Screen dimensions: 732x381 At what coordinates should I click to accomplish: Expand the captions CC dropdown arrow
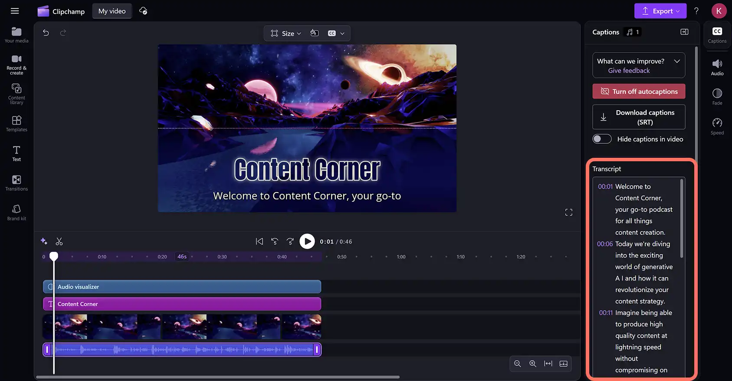tap(342, 33)
